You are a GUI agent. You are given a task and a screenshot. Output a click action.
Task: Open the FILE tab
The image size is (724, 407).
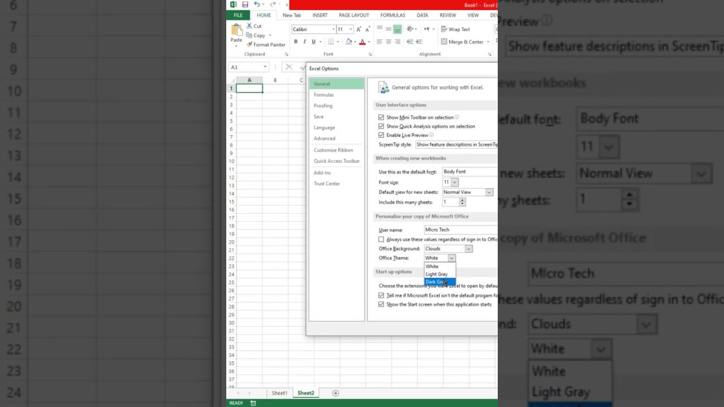(x=238, y=15)
